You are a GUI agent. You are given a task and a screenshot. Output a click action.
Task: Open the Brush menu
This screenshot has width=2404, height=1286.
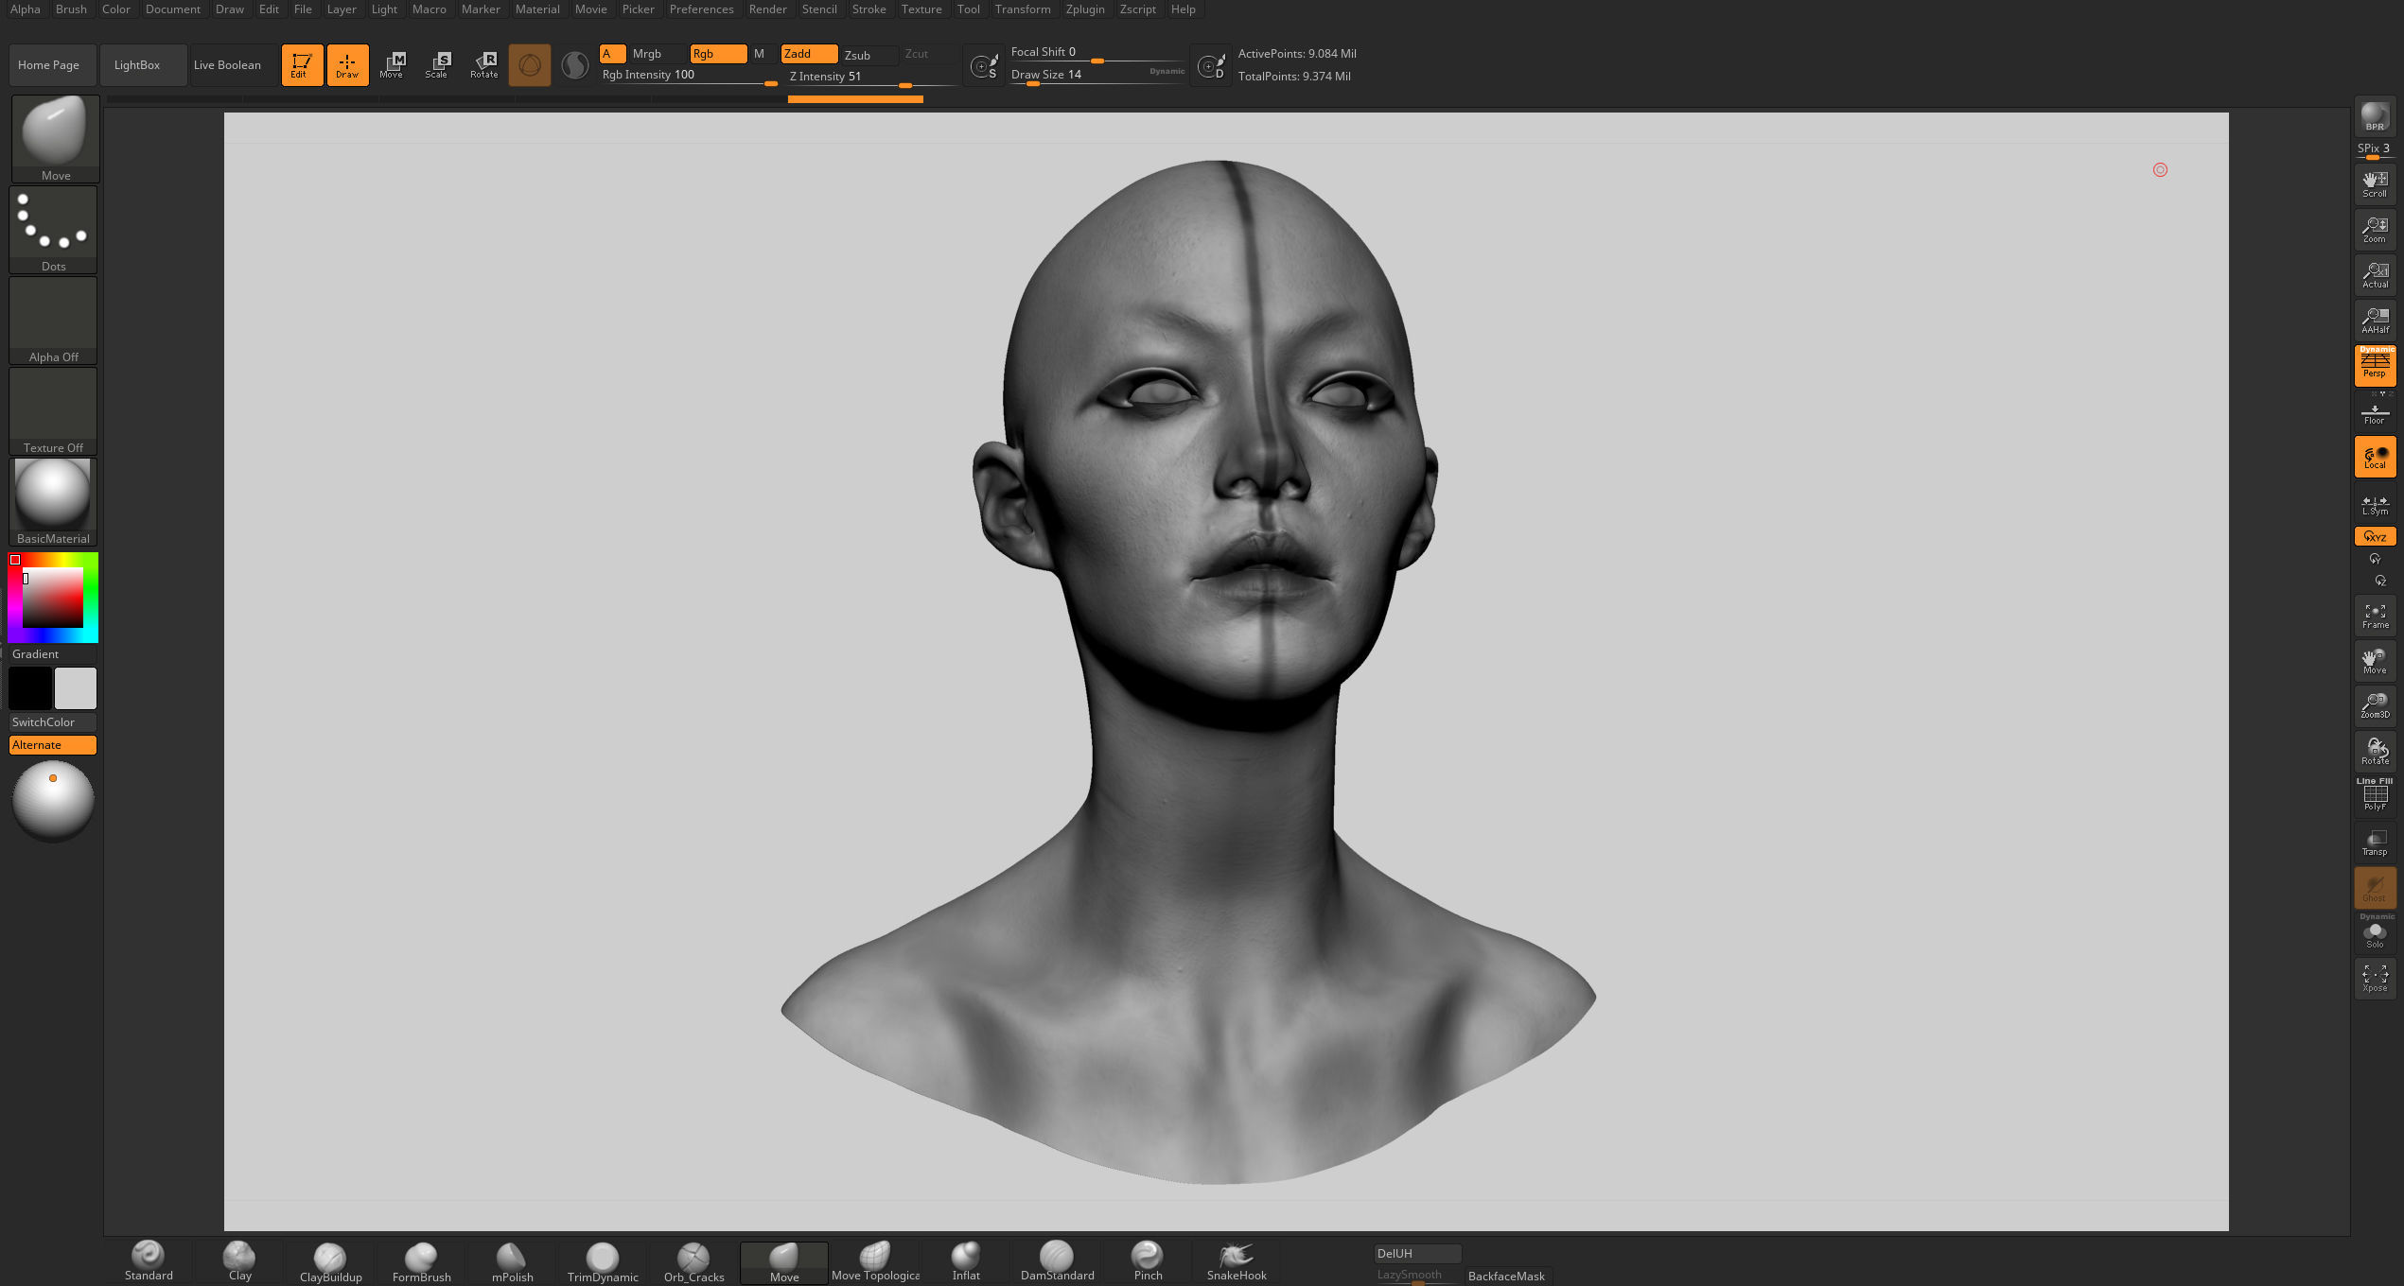point(71,9)
